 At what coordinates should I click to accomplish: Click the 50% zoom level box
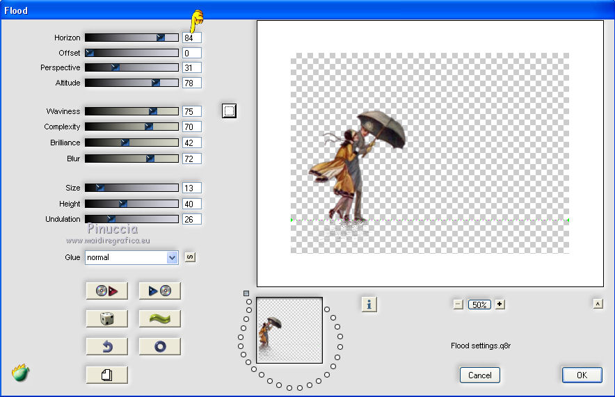(479, 305)
